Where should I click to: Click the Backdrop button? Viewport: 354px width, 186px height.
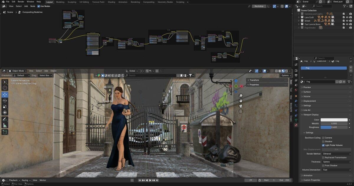tap(259, 6)
